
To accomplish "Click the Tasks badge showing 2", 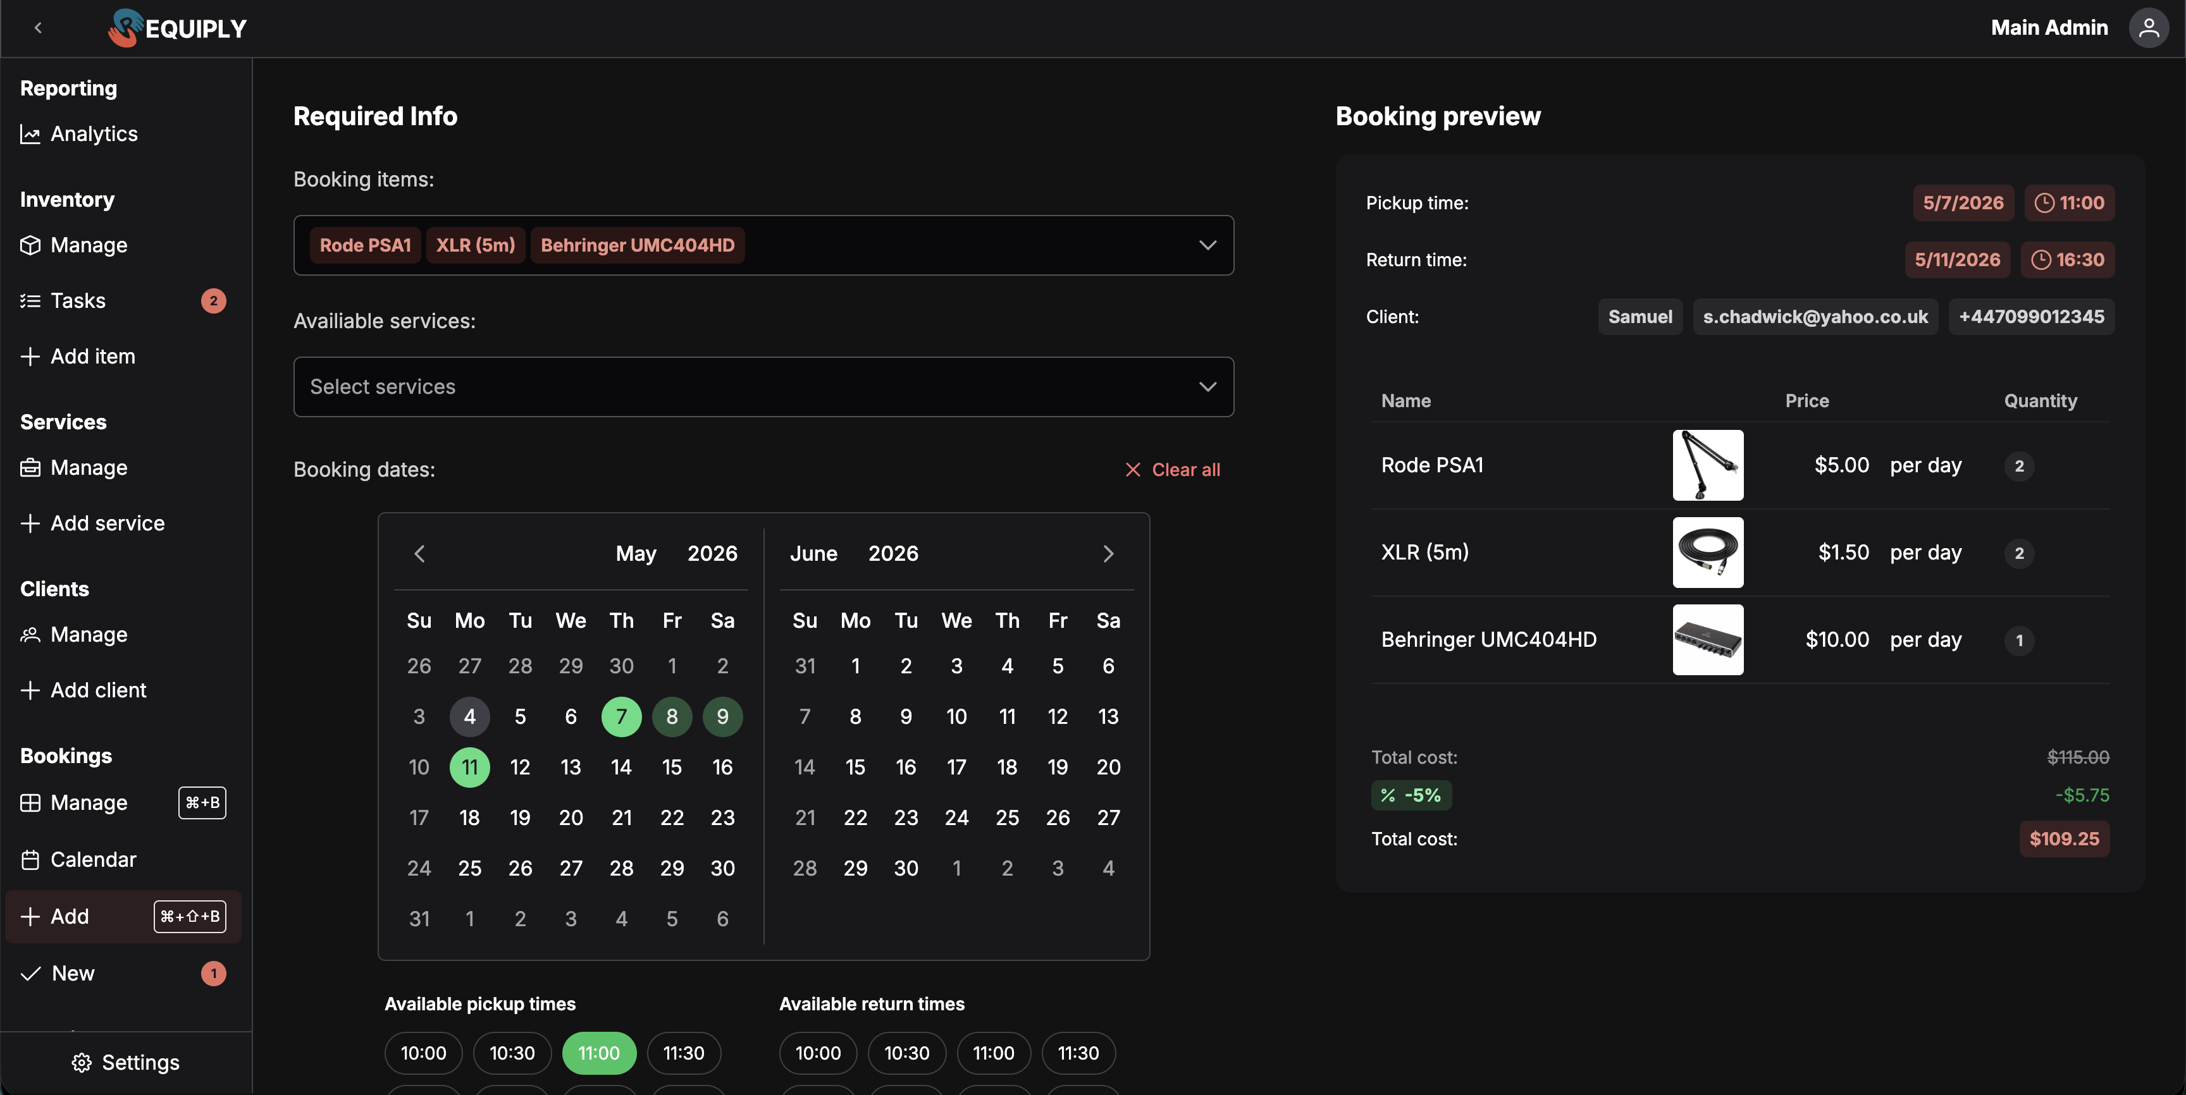I will click(x=214, y=301).
